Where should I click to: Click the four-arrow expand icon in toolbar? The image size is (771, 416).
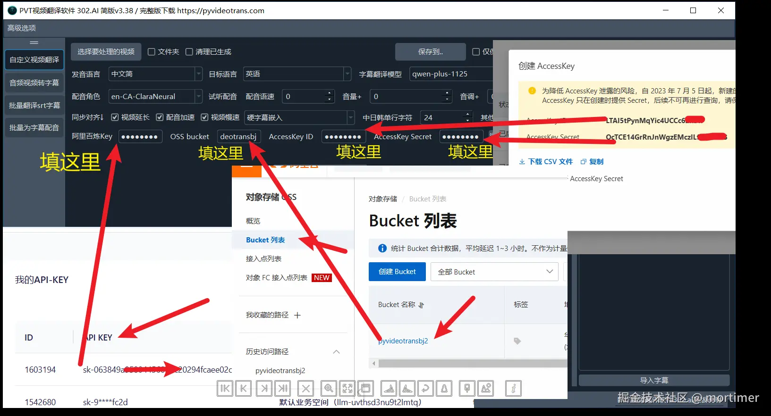pos(347,389)
